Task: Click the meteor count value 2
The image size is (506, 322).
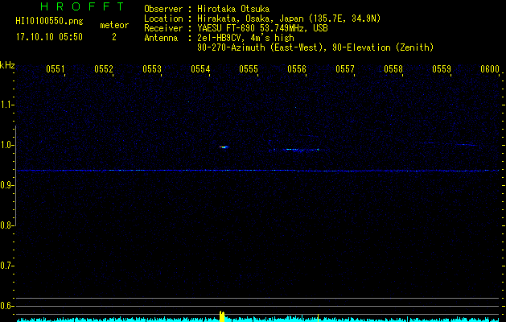Action: point(114,37)
